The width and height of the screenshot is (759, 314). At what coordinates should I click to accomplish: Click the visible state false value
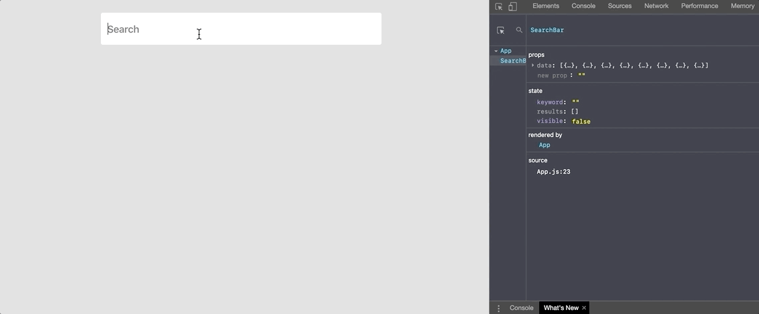581,122
